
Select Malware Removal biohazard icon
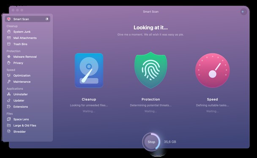tap(9, 57)
